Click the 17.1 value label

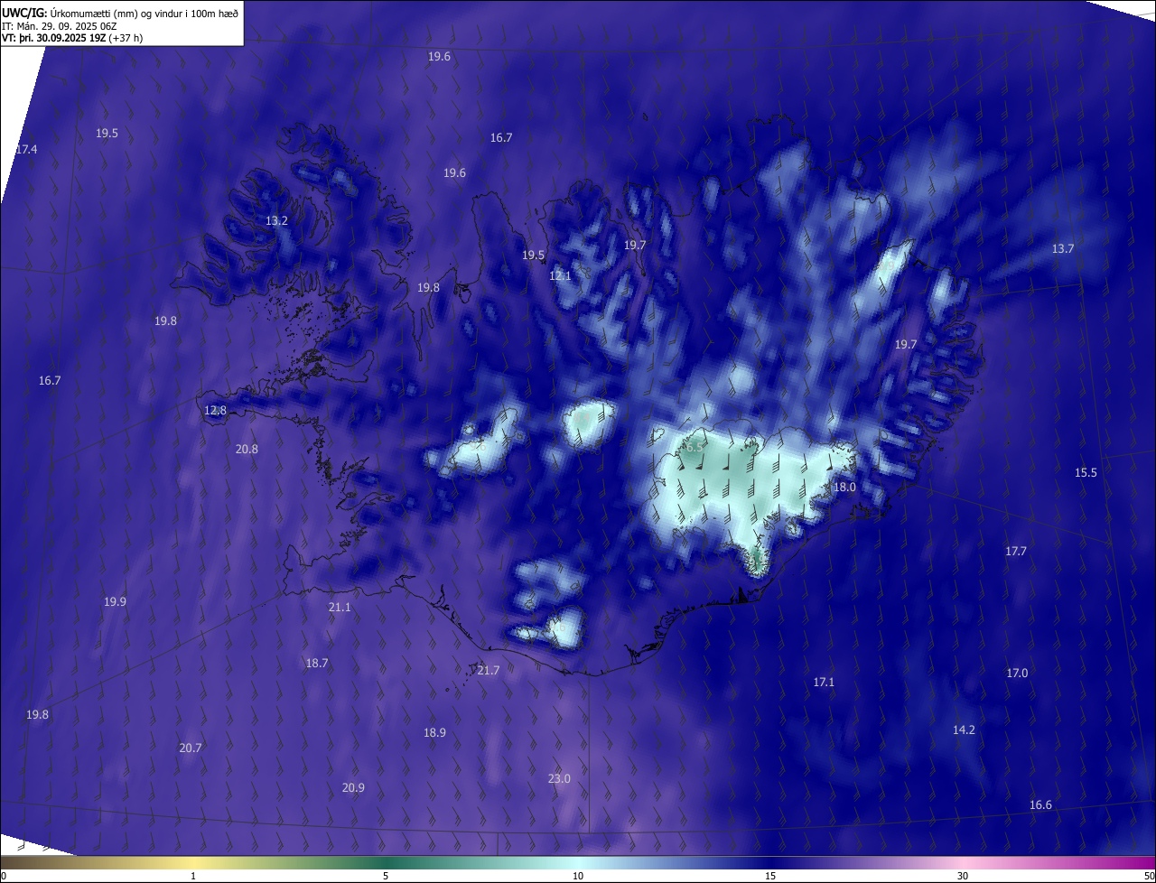coord(824,683)
